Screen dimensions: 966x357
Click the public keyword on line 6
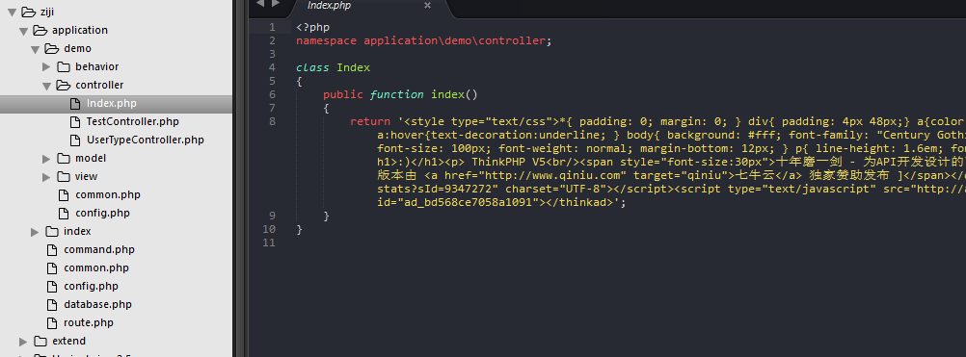(343, 94)
